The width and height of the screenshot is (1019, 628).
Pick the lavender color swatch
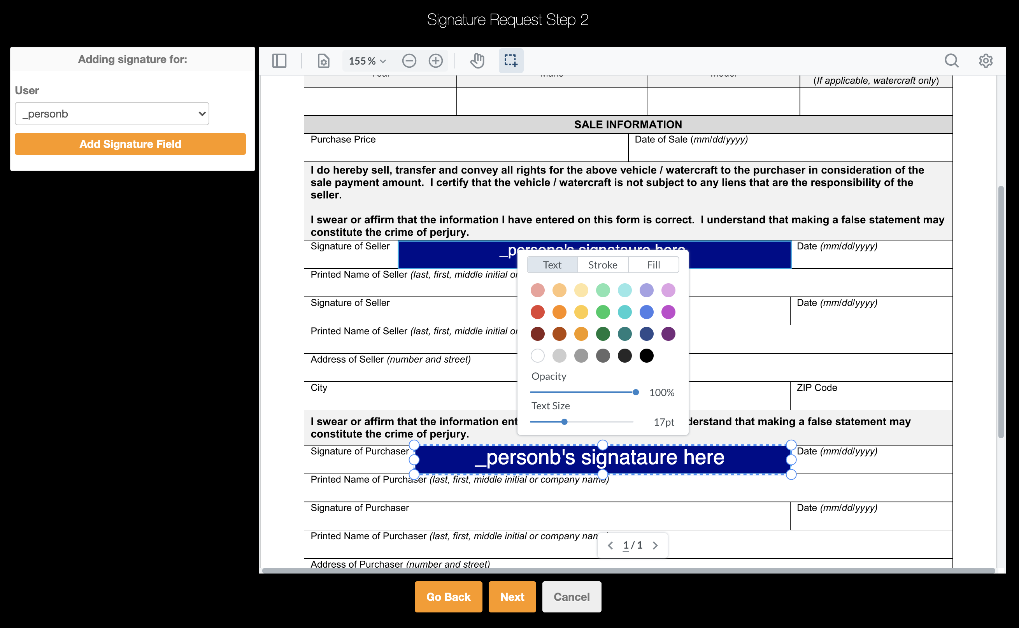[647, 290]
